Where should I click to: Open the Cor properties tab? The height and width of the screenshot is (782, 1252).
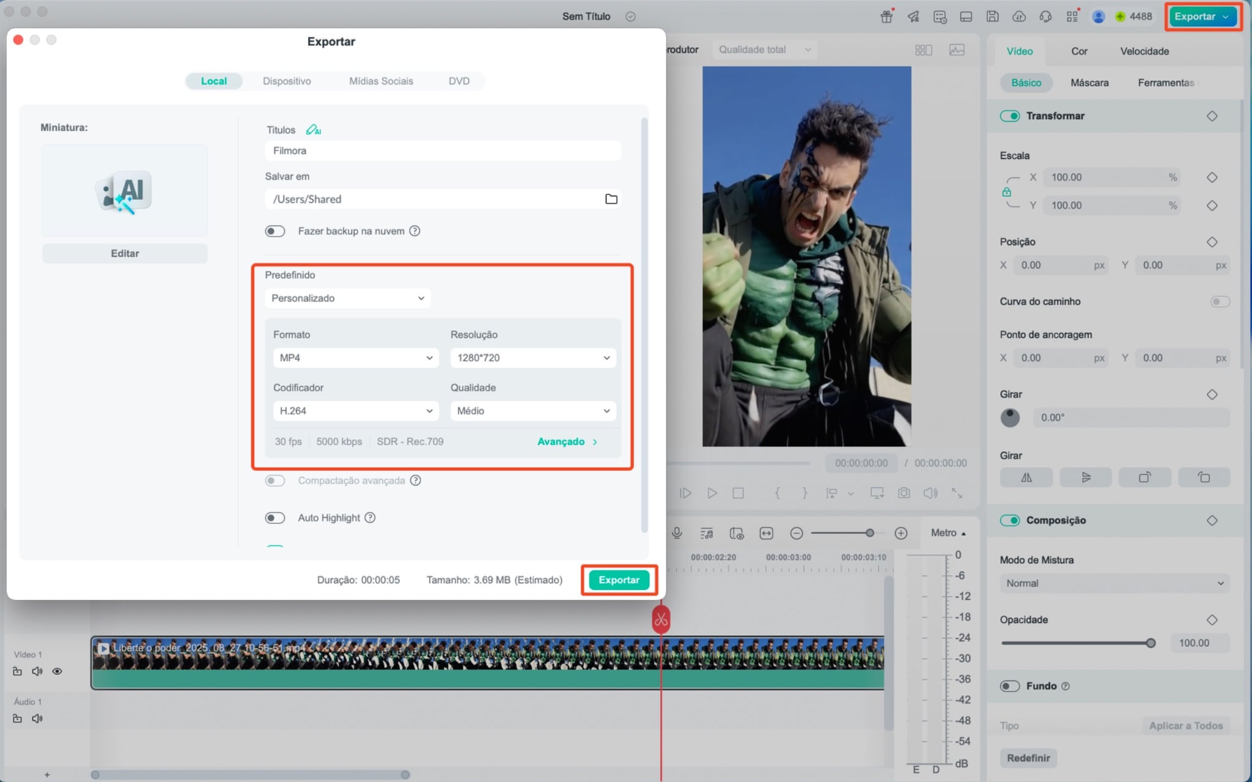(1079, 51)
